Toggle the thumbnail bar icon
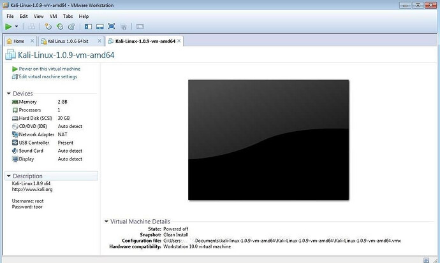440x263 pixels. click(x=99, y=27)
